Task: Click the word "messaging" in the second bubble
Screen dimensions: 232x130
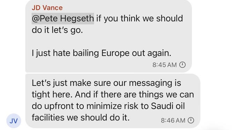Action: click(151, 84)
